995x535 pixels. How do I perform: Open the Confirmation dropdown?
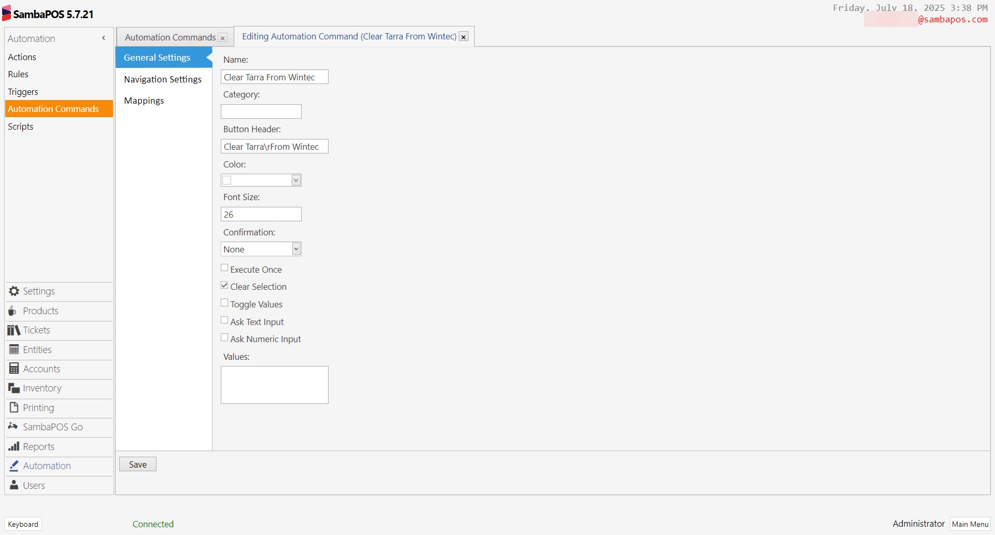point(296,249)
